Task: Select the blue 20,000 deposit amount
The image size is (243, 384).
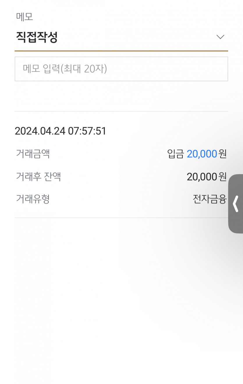Action: 202,154
